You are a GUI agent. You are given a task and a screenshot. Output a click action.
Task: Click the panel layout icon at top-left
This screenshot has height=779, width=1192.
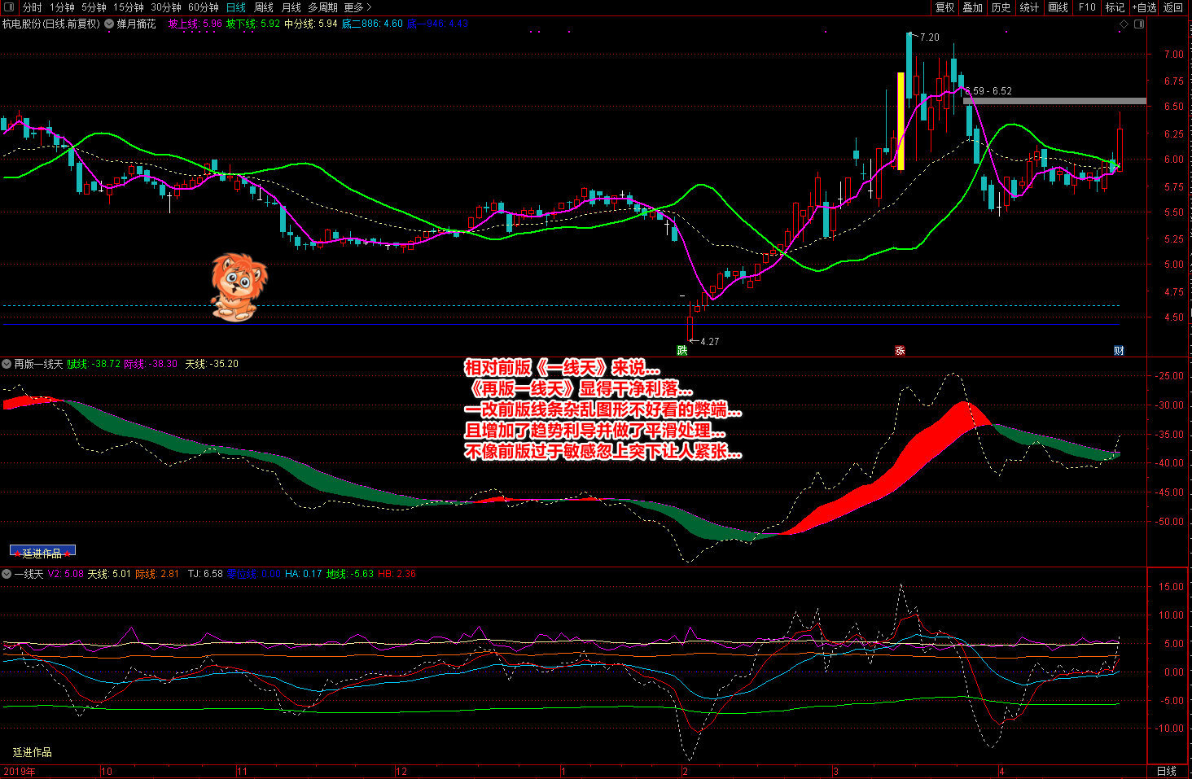coord(10,7)
